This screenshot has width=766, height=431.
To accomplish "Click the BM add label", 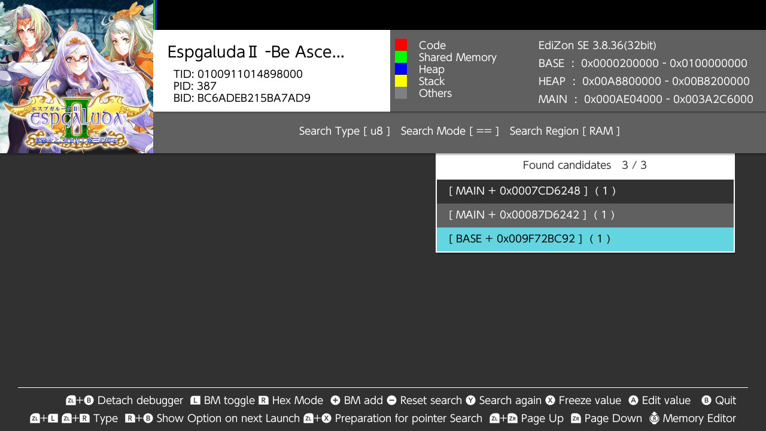I will coord(363,400).
